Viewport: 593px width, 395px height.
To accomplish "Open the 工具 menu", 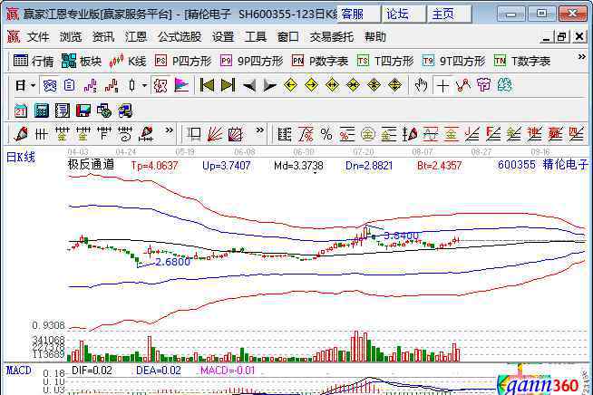I will click(256, 36).
